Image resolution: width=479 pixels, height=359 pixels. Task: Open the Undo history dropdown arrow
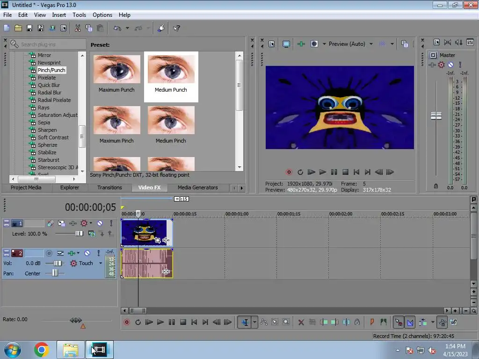tap(127, 28)
